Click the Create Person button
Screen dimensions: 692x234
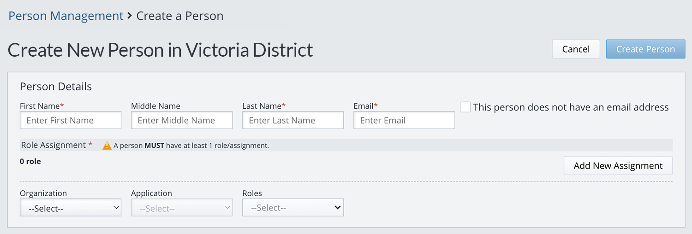pyautogui.click(x=645, y=49)
